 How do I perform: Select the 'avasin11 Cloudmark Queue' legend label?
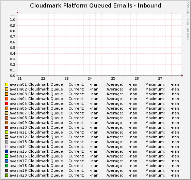[36, 132]
